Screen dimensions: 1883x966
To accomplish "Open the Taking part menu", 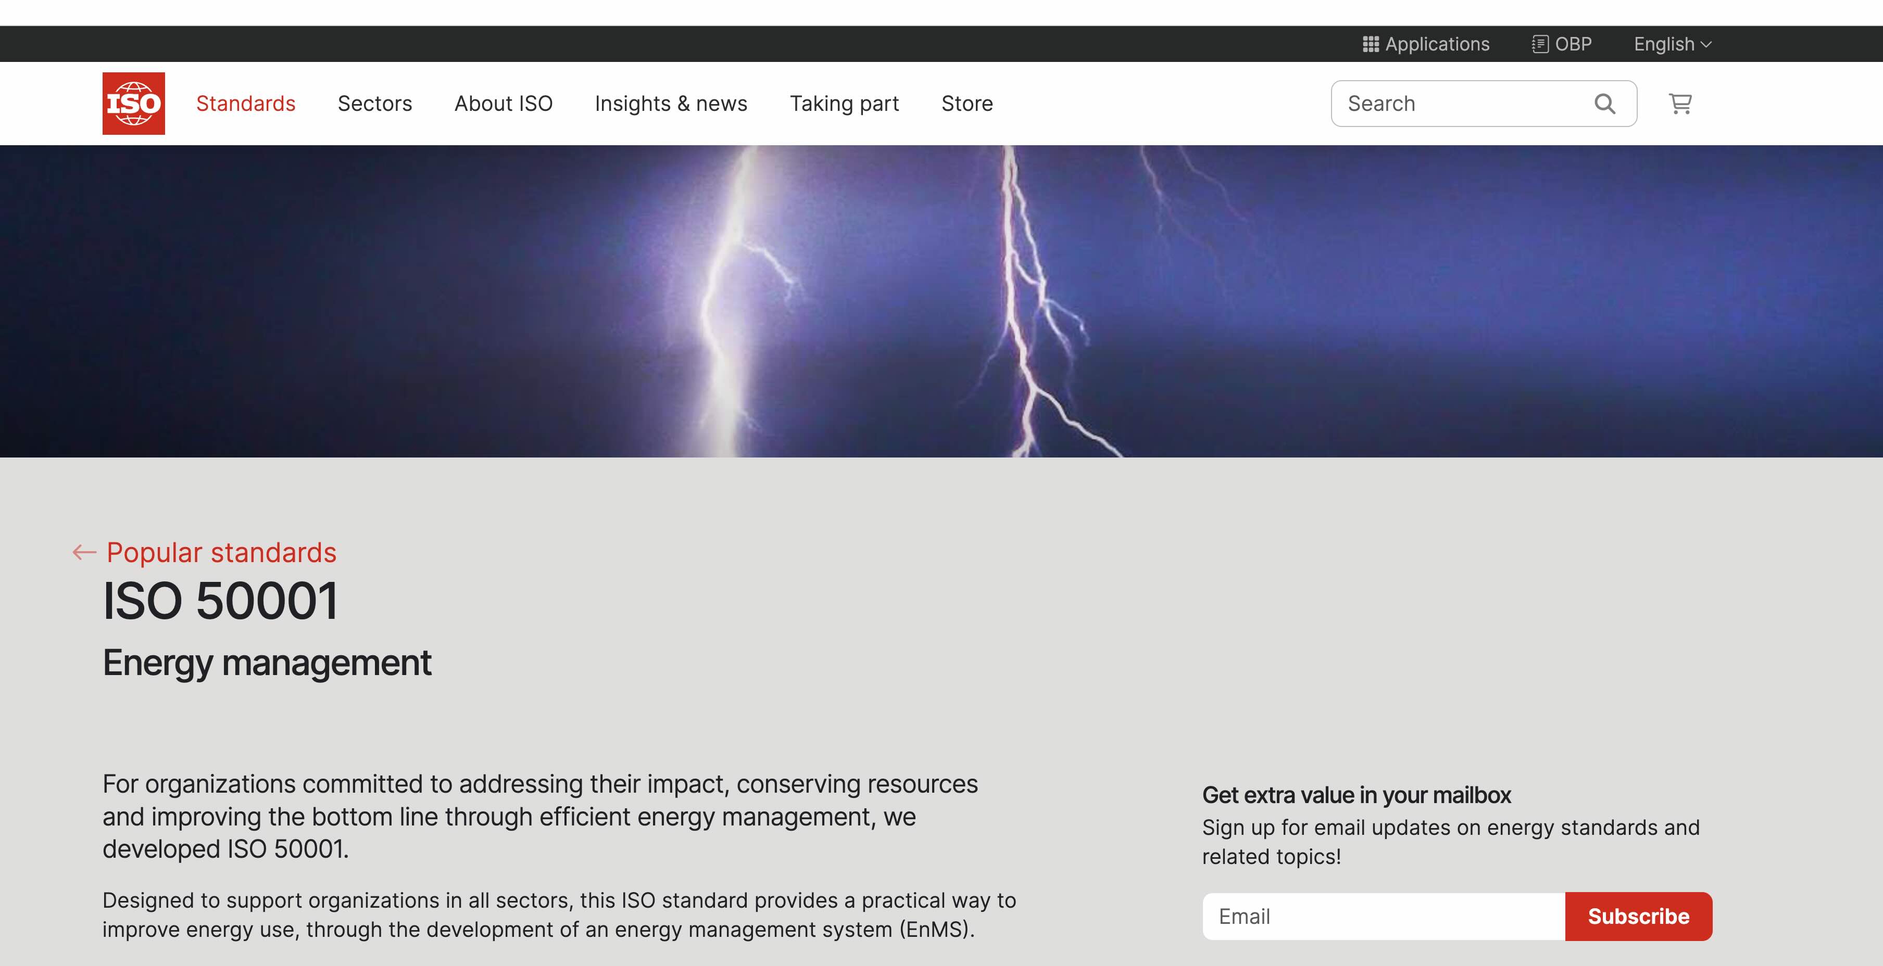I will [844, 103].
